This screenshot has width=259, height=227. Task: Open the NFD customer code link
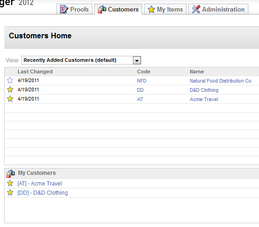(x=142, y=81)
